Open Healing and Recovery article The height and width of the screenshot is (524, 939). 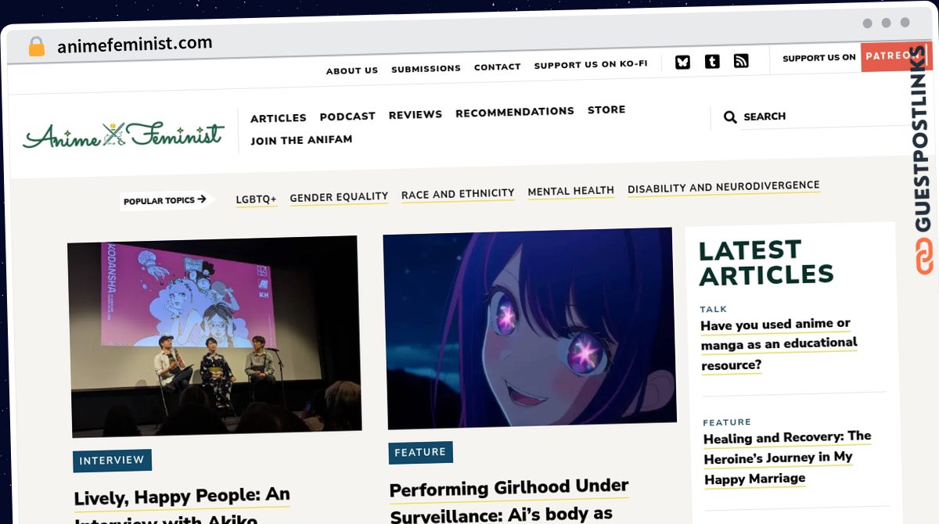[x=786, y=458]
